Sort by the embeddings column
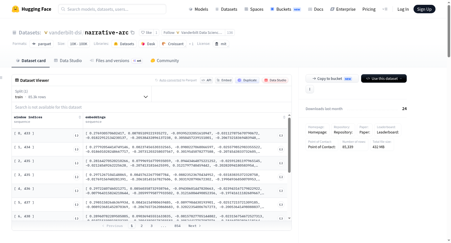The height and width of the screenshot is (243, 451). click(x=284, y=117)
